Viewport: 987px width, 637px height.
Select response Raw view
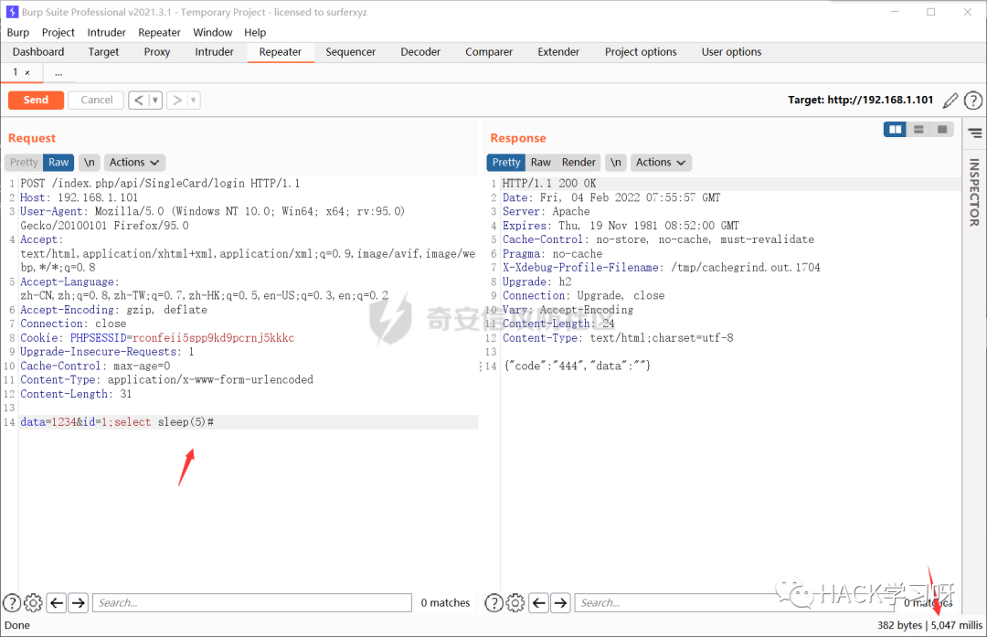click(541, 163)
